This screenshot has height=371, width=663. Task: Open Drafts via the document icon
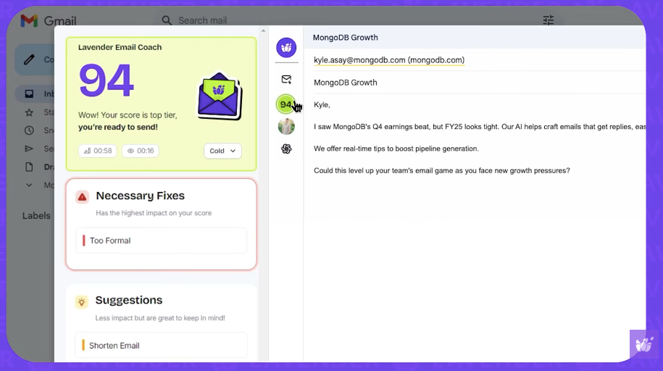coord(29,167)
